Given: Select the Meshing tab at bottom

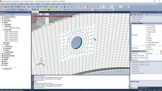Looking at the screenshot, I should (134, 88).
